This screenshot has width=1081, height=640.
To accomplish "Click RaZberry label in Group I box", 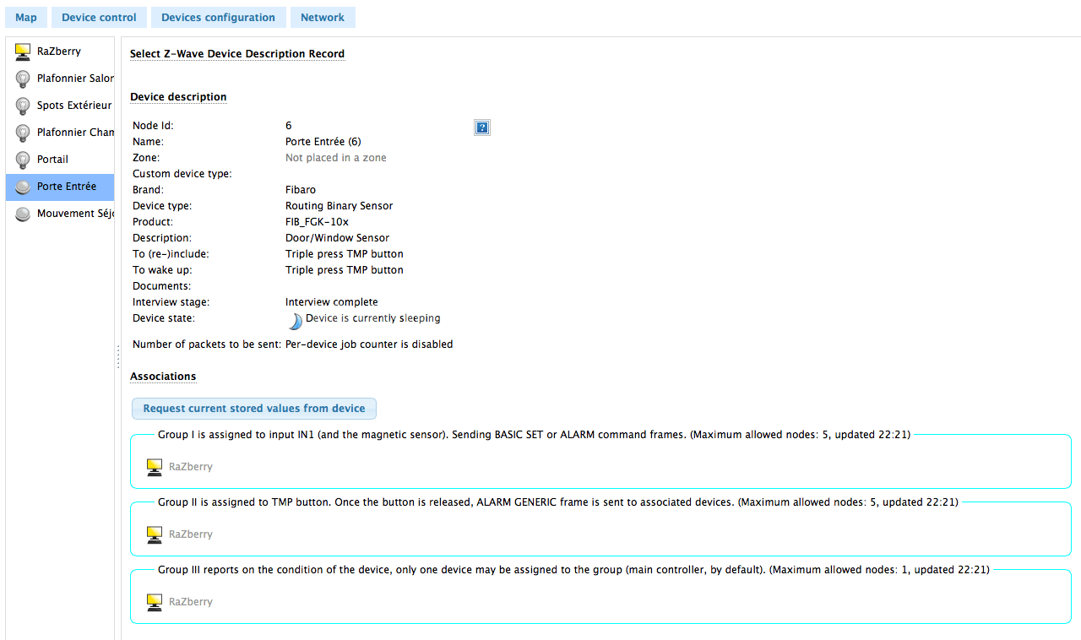I will pos(191,467).
